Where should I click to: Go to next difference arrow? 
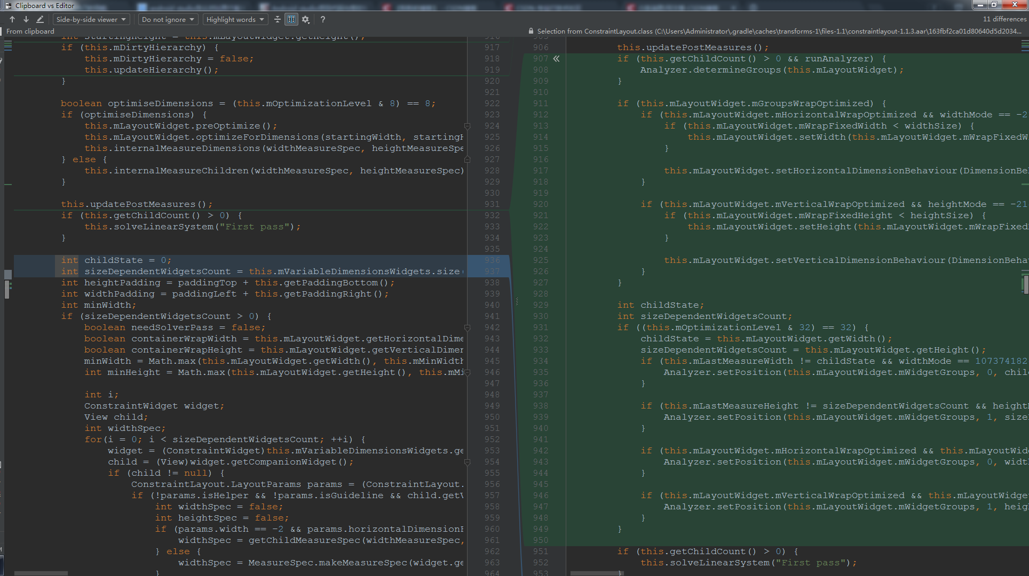26,19
